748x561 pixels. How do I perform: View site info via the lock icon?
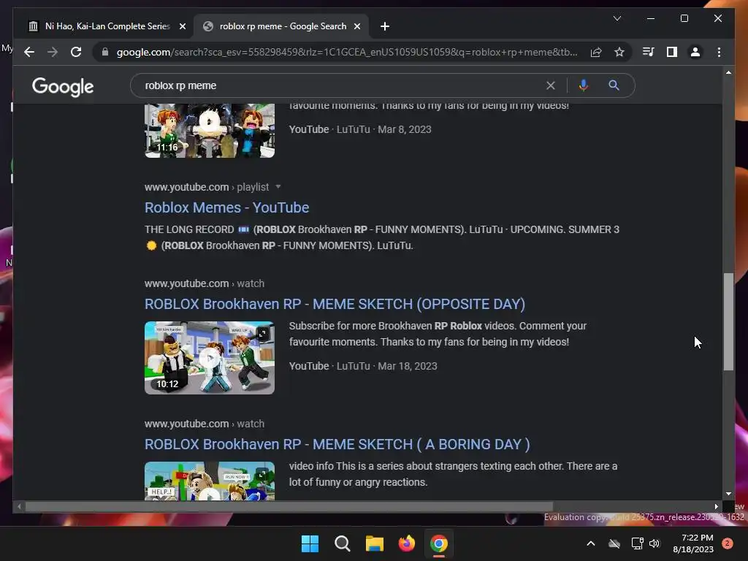(x=105, y=52)
